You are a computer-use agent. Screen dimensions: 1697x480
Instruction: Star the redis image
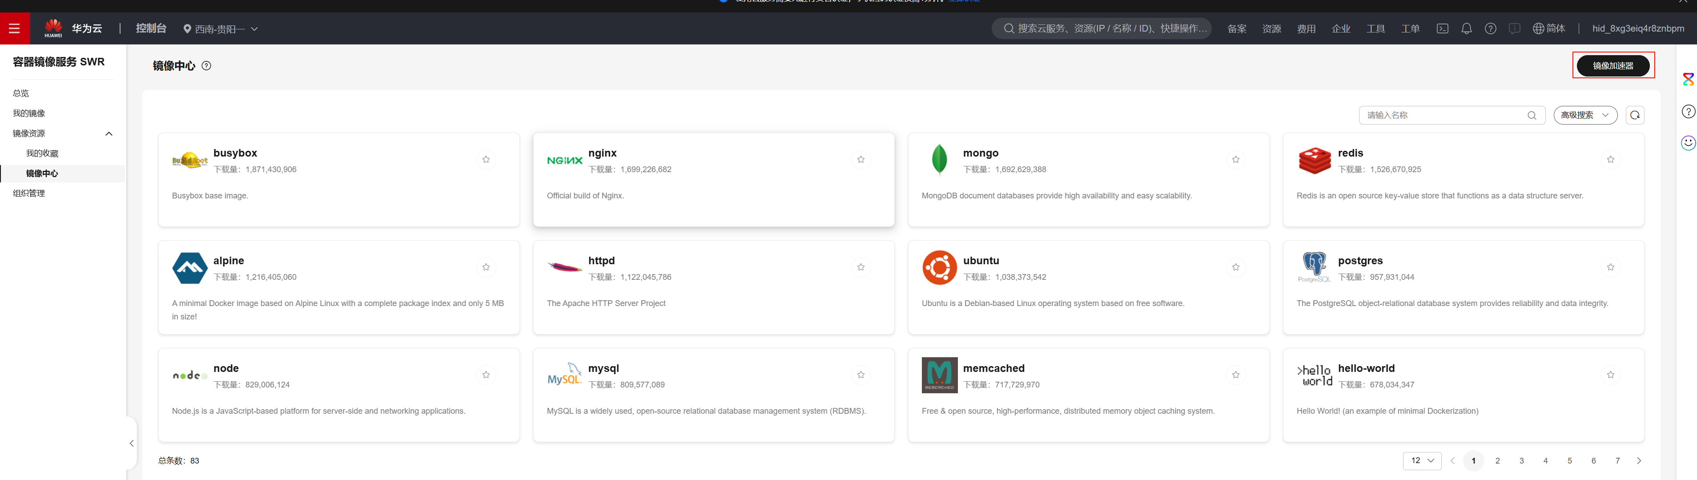point(1610,160)
